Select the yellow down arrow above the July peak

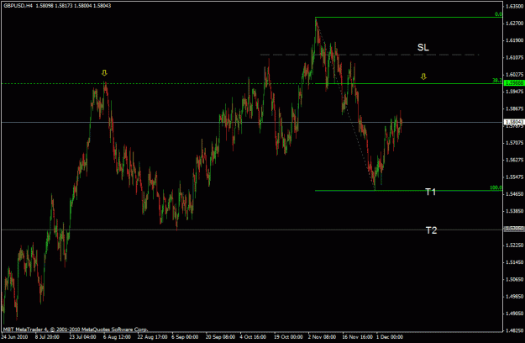(104, 72)
